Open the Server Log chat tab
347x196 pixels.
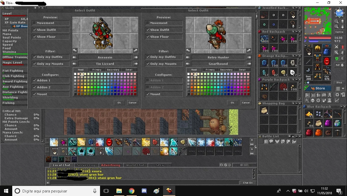(x=86, y=165)
